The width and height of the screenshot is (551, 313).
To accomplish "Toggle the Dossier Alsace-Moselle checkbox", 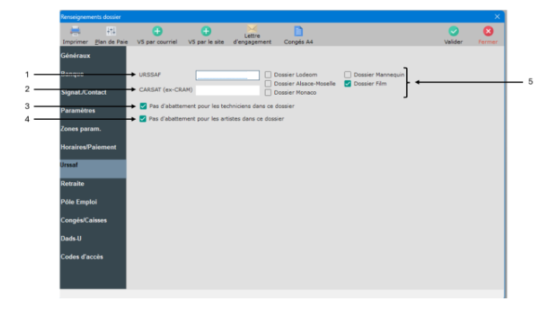I will tap(268, 84).
